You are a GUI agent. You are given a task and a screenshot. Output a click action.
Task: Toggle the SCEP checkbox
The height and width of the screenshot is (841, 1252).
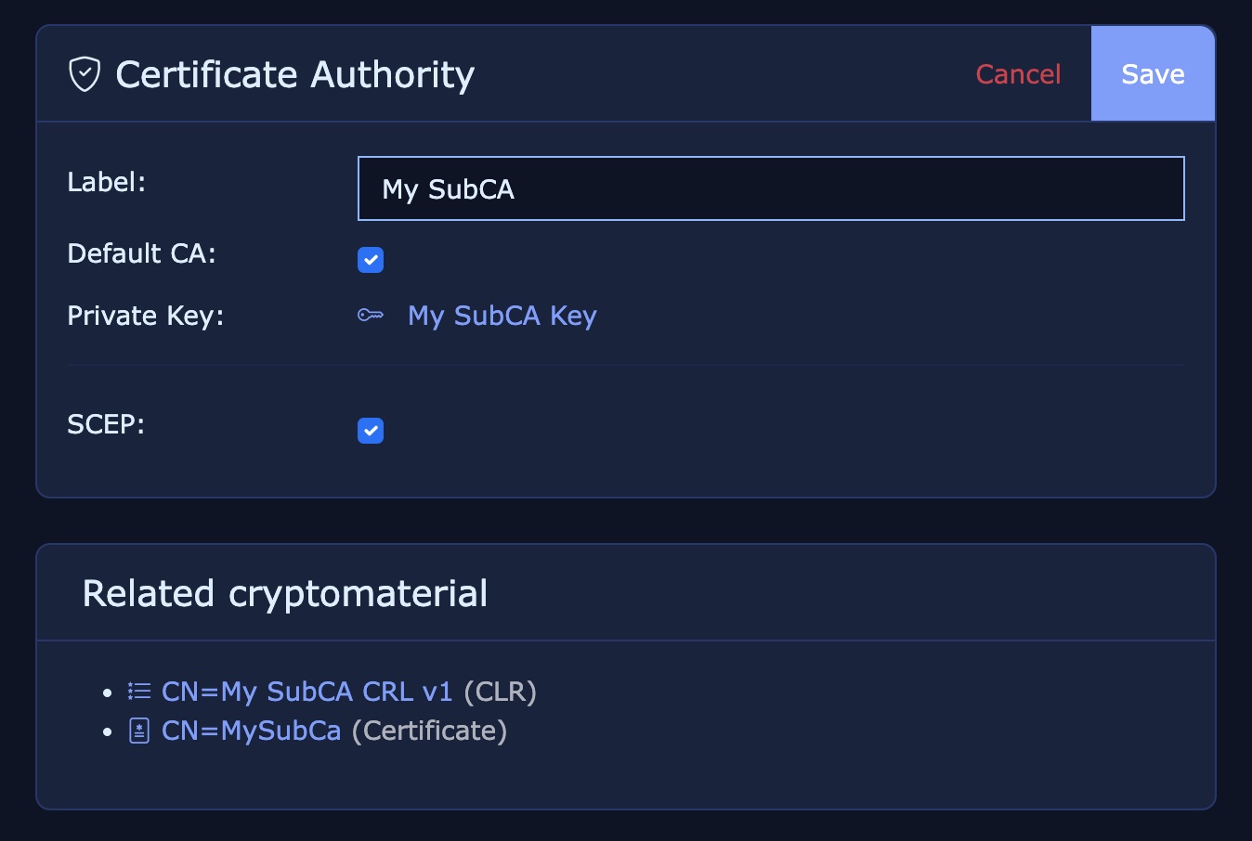pyautogui.click(x=371, y=431)
